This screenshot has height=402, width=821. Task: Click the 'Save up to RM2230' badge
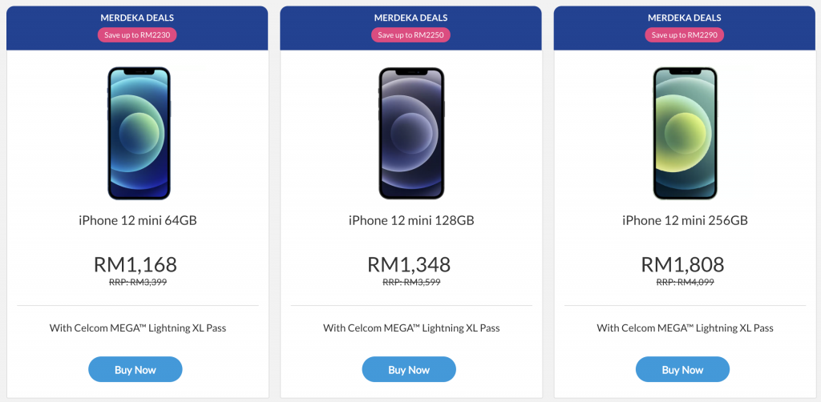137,35
